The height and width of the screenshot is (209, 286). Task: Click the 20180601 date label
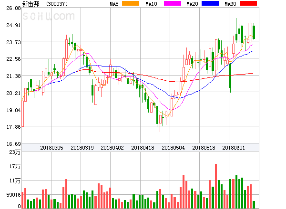point(234,148)
